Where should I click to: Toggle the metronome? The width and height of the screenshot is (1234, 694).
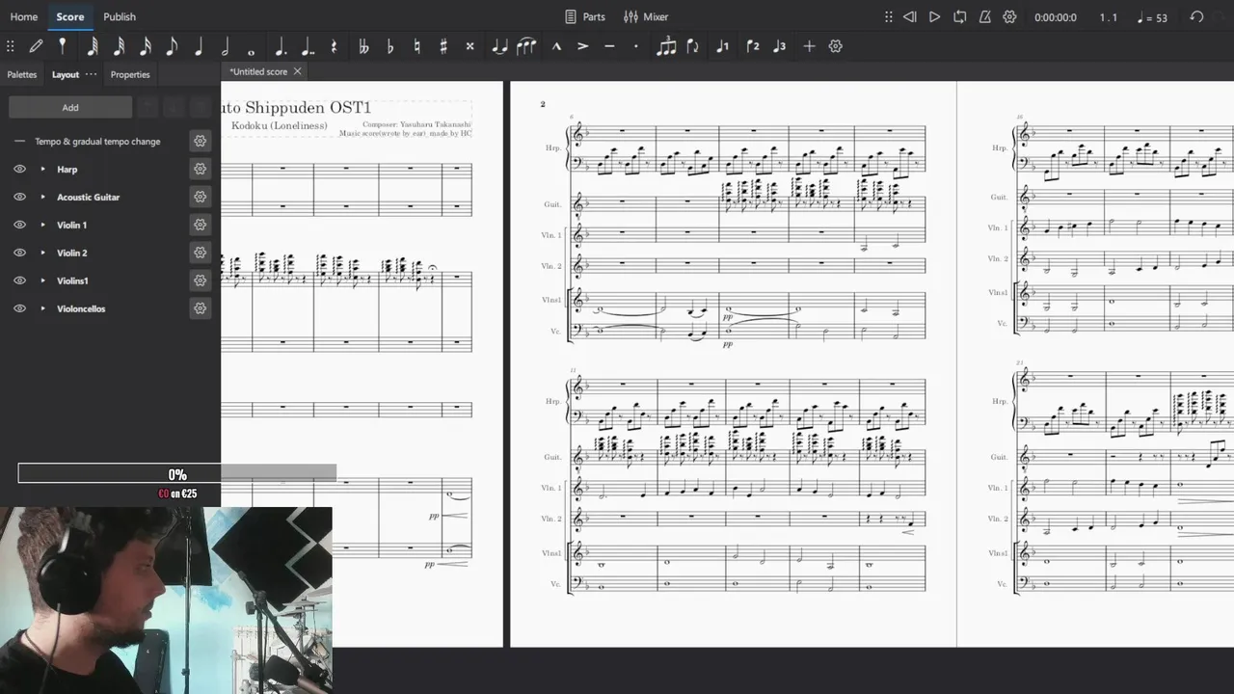click(984, 16)
